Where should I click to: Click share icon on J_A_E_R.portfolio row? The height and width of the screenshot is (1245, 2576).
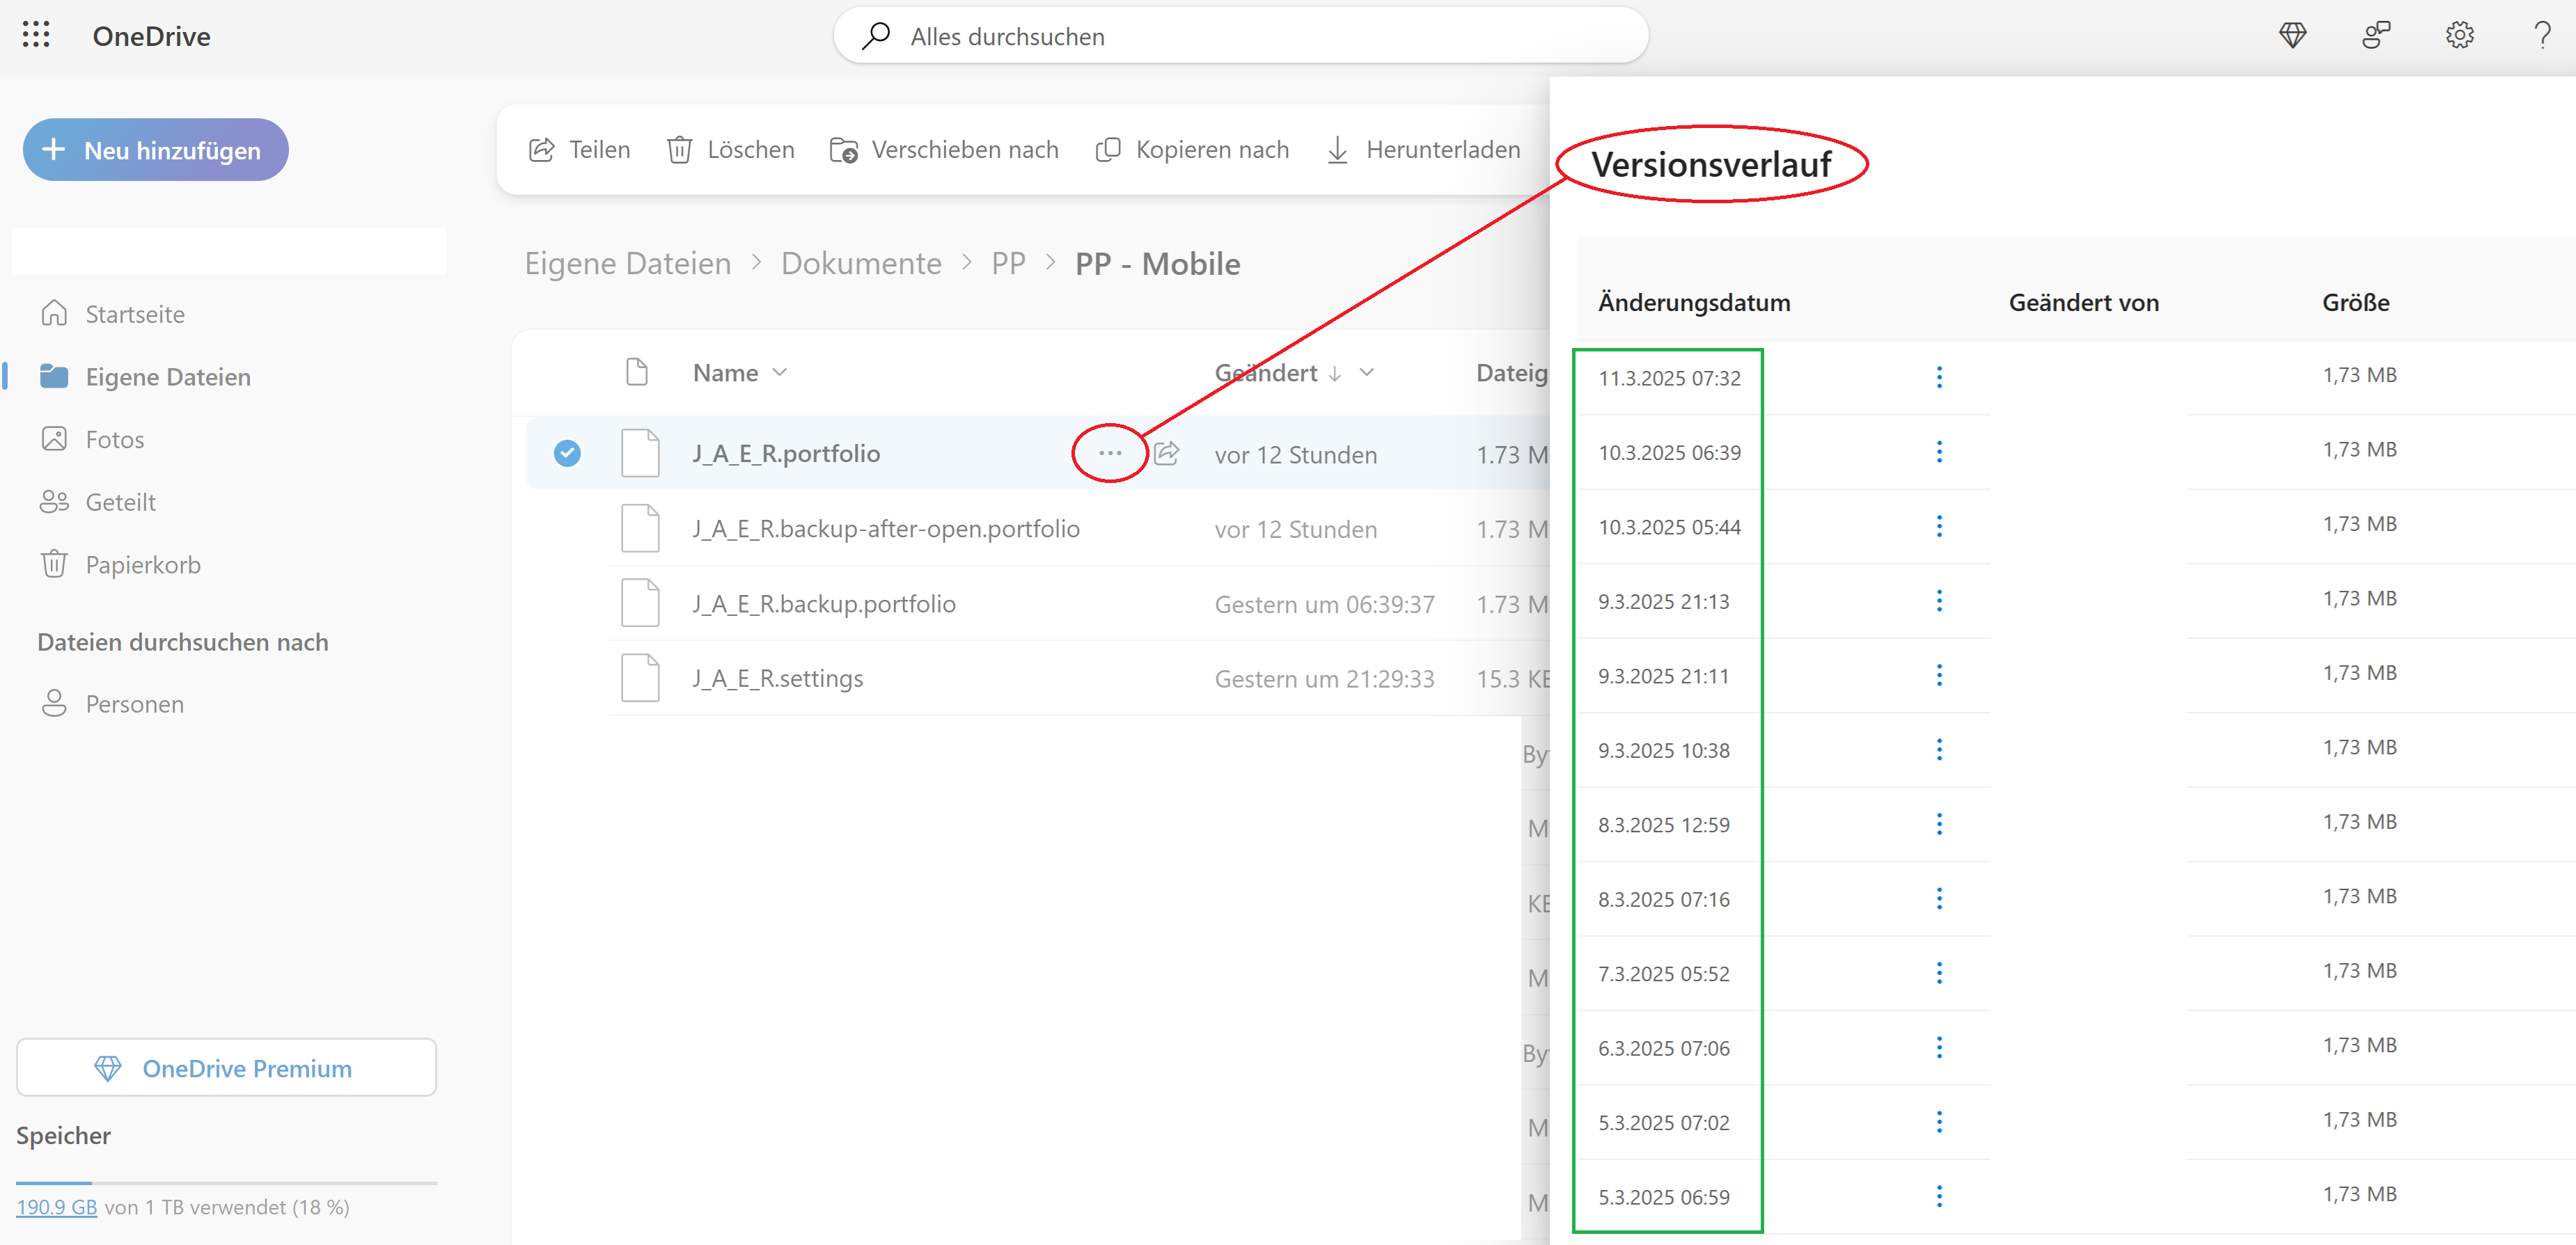point(1166,454)
